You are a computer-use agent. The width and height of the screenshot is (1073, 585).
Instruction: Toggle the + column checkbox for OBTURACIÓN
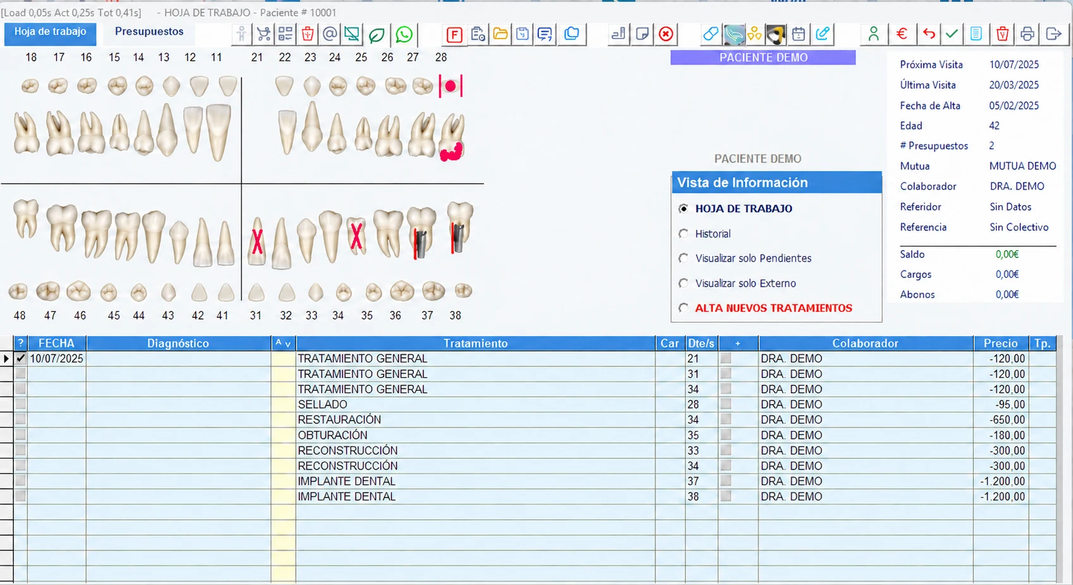pyautogui.click(x=726, y=435)
